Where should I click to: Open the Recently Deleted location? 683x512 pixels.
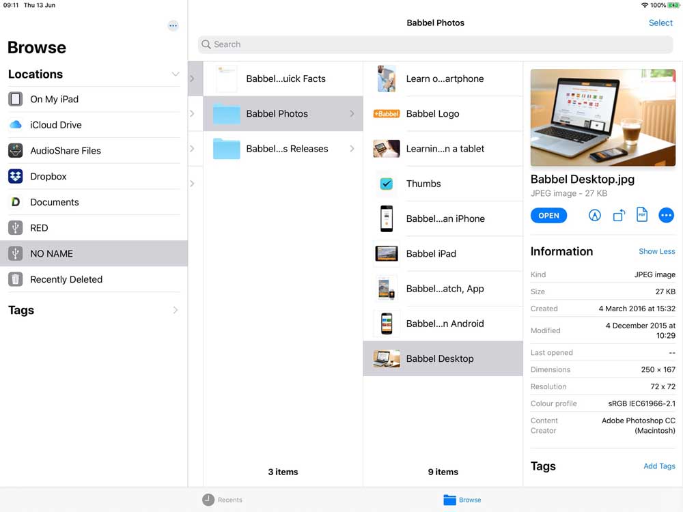pyautogui.click(x=94, y=279)
